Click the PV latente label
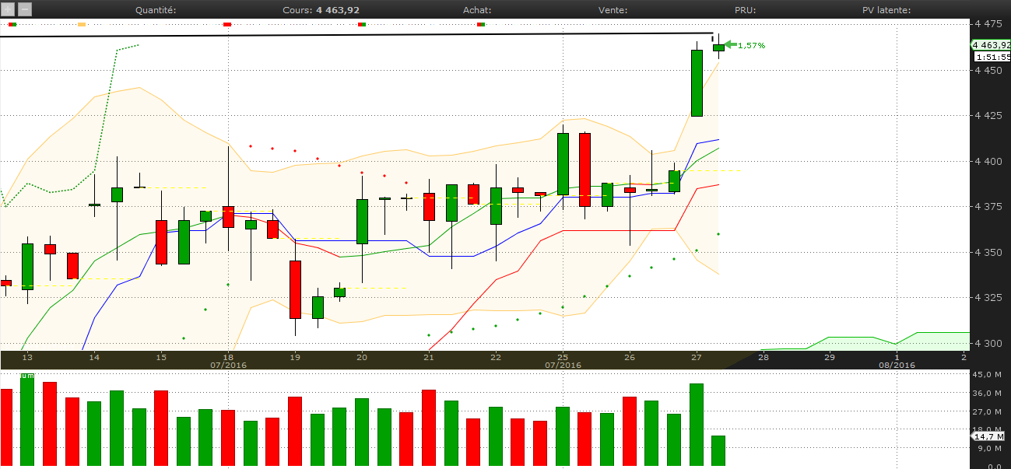This screenshot has height=469, width=1011. [886, 10]
